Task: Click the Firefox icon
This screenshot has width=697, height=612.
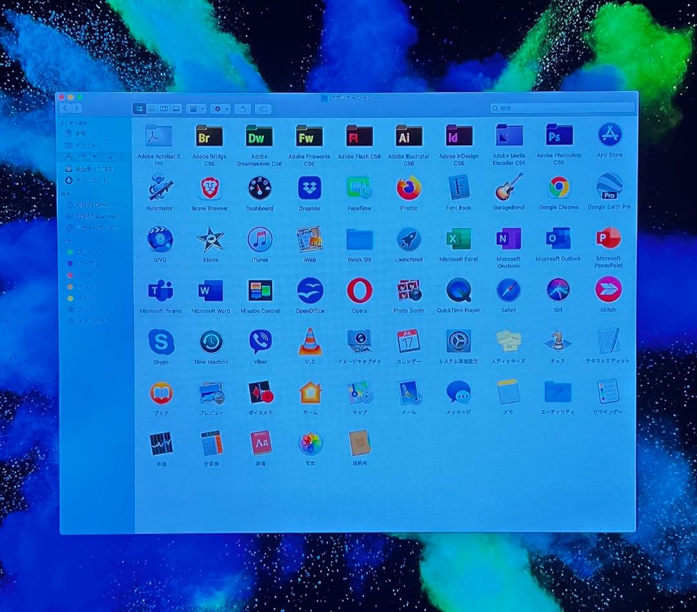Action: [409, 188]
